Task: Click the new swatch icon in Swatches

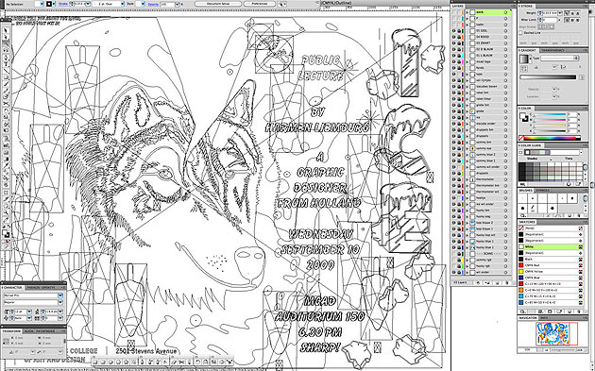Action: [569, 312]
